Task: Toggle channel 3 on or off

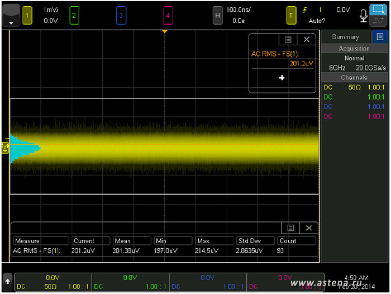Action: coord(121,16)
